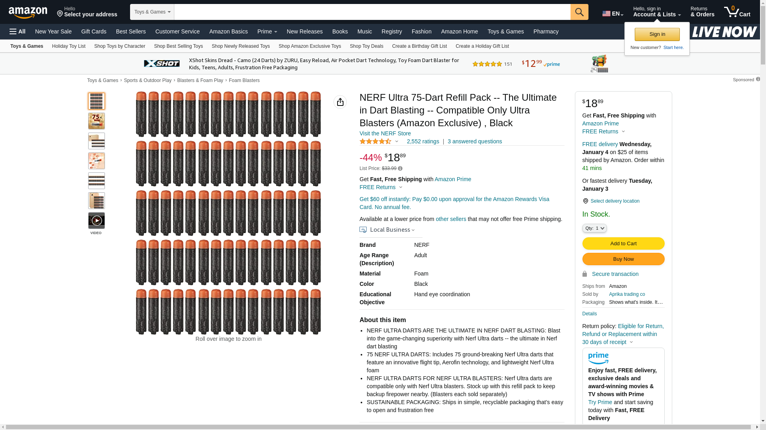Select the second product thumbnail showing 75
The height and width of the screenshot is (430, 766).
[x=96, y=121]
